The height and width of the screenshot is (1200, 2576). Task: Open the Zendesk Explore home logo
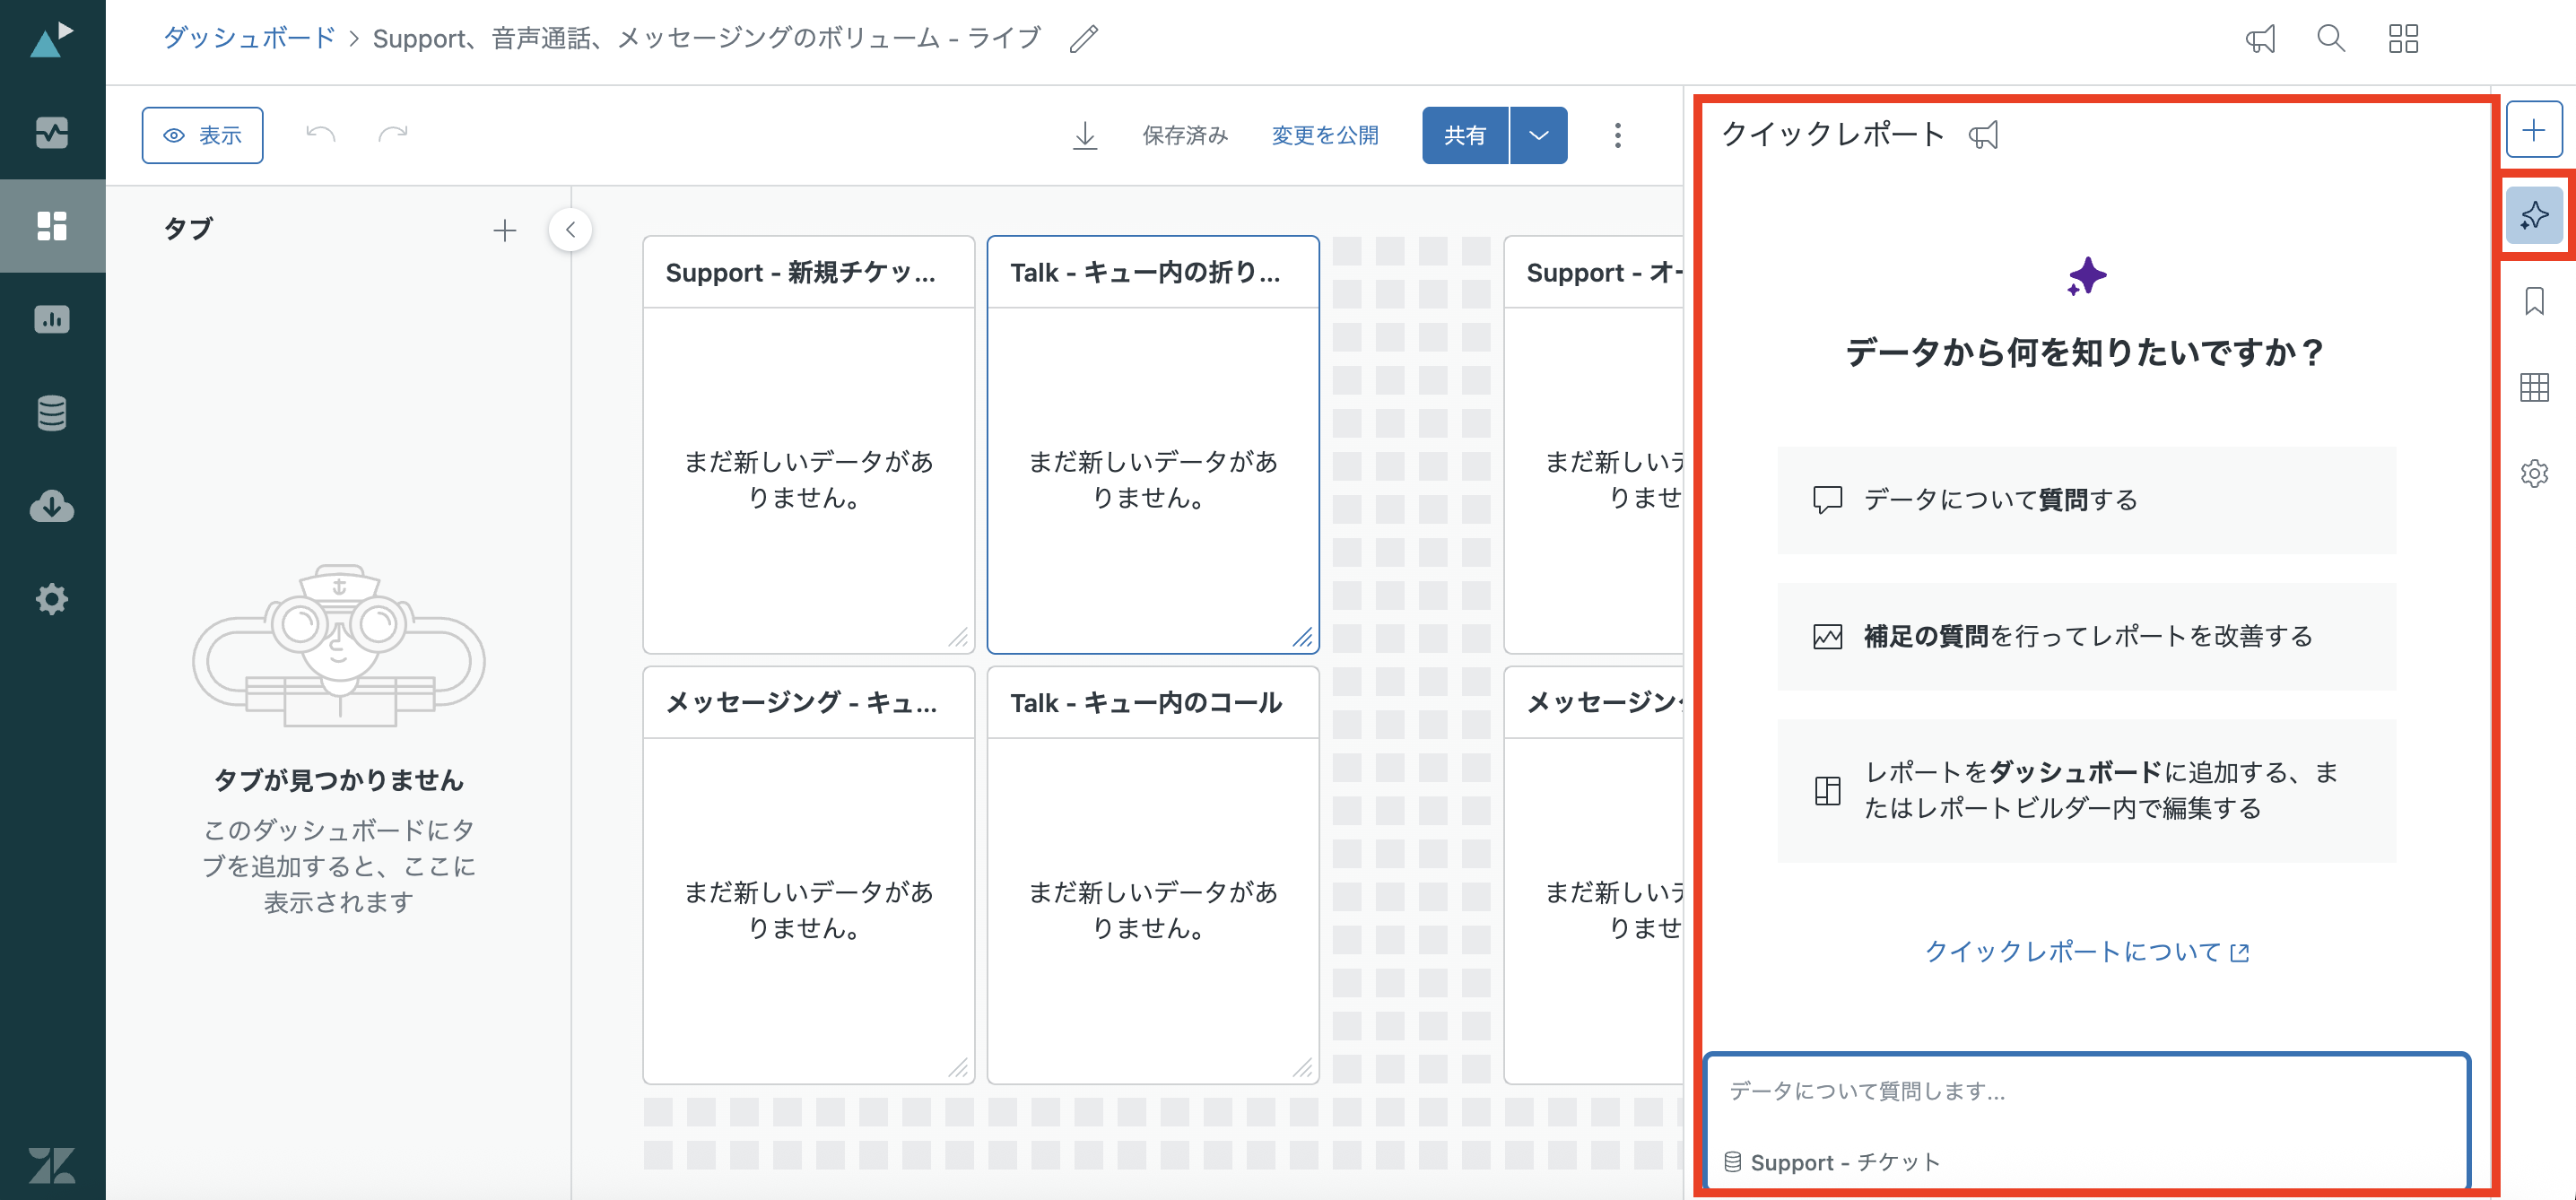[52, 40]
